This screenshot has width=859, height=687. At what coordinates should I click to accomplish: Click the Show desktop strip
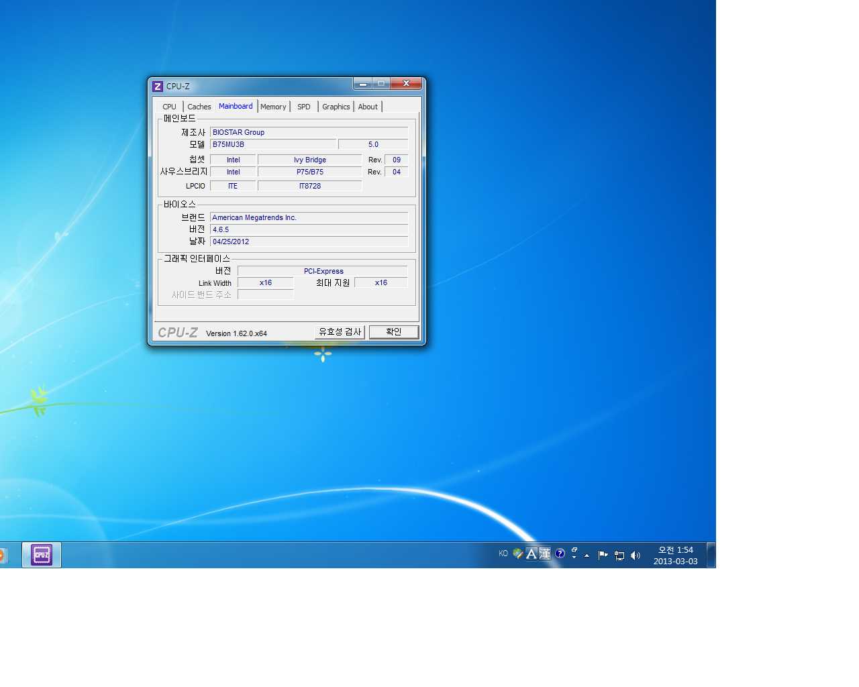click(x=711, y=555)
